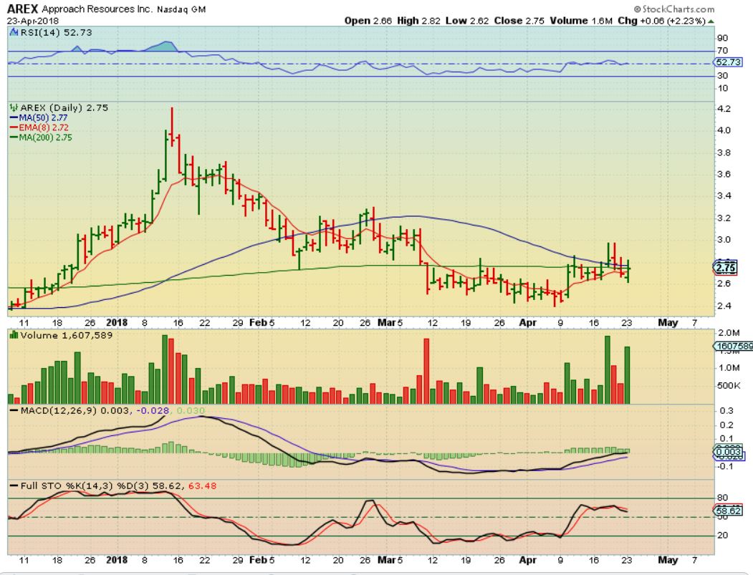753x575 pixels.
Task: Click the Chg +0.06 (+2.23%) value
Action: tap(662, 21)
